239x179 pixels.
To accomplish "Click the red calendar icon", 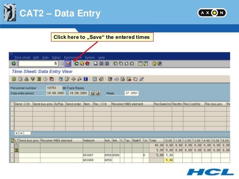I will coord(52,79).
